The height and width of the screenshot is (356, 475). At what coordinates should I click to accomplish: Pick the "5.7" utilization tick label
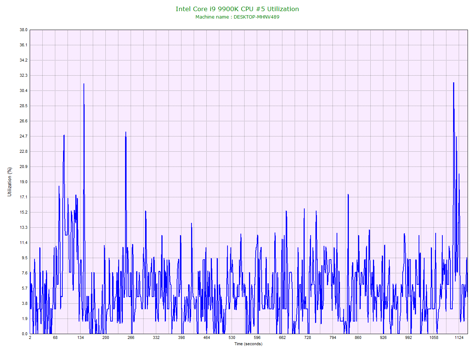(24, 289)
